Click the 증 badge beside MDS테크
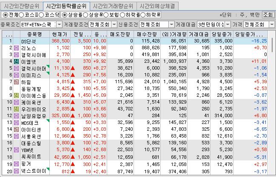This screenshot has height=177, width=276. [x=16, y=123]
